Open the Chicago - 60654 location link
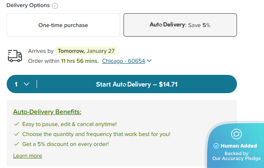 click(x=123, y=61)
